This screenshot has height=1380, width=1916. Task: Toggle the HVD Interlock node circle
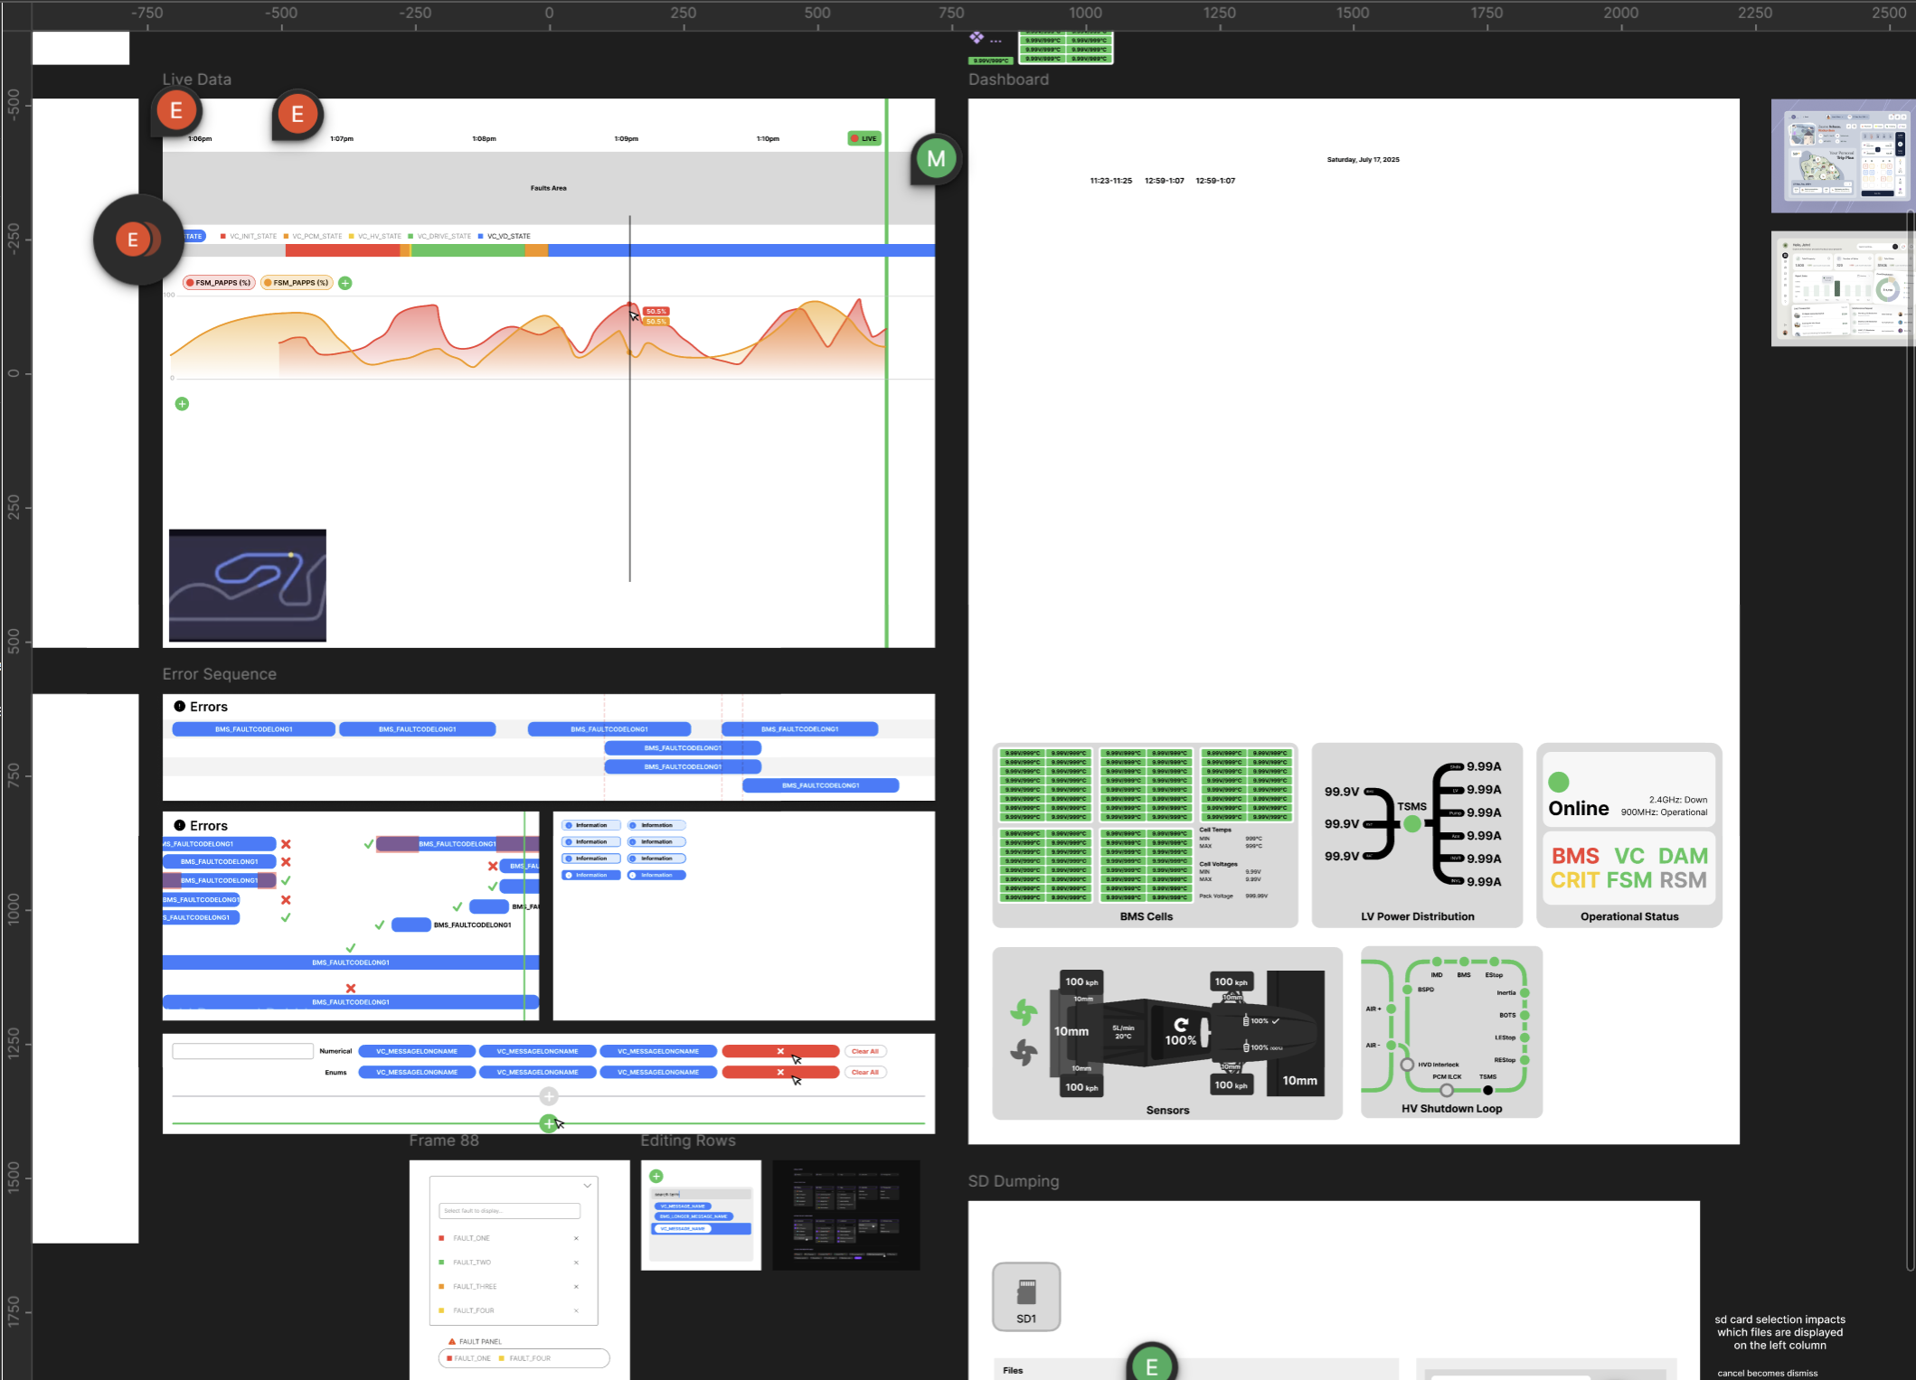(1407, 1065)
